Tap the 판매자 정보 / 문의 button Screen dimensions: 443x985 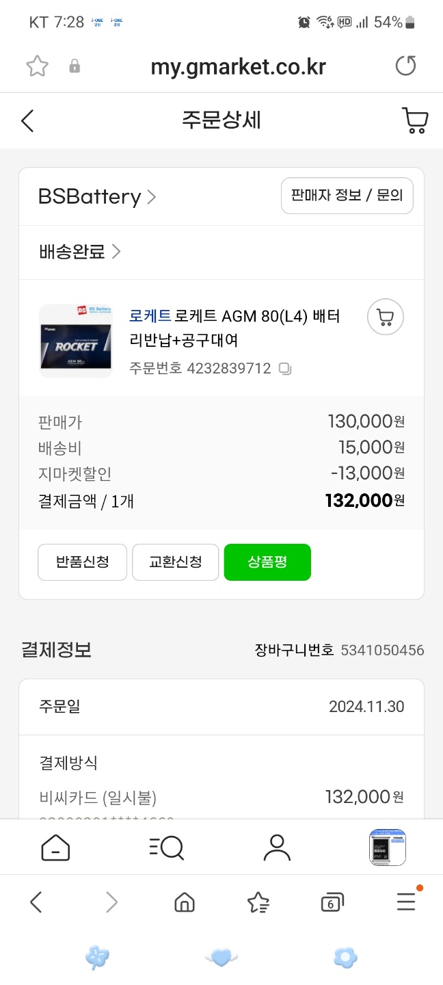[347, 196]
